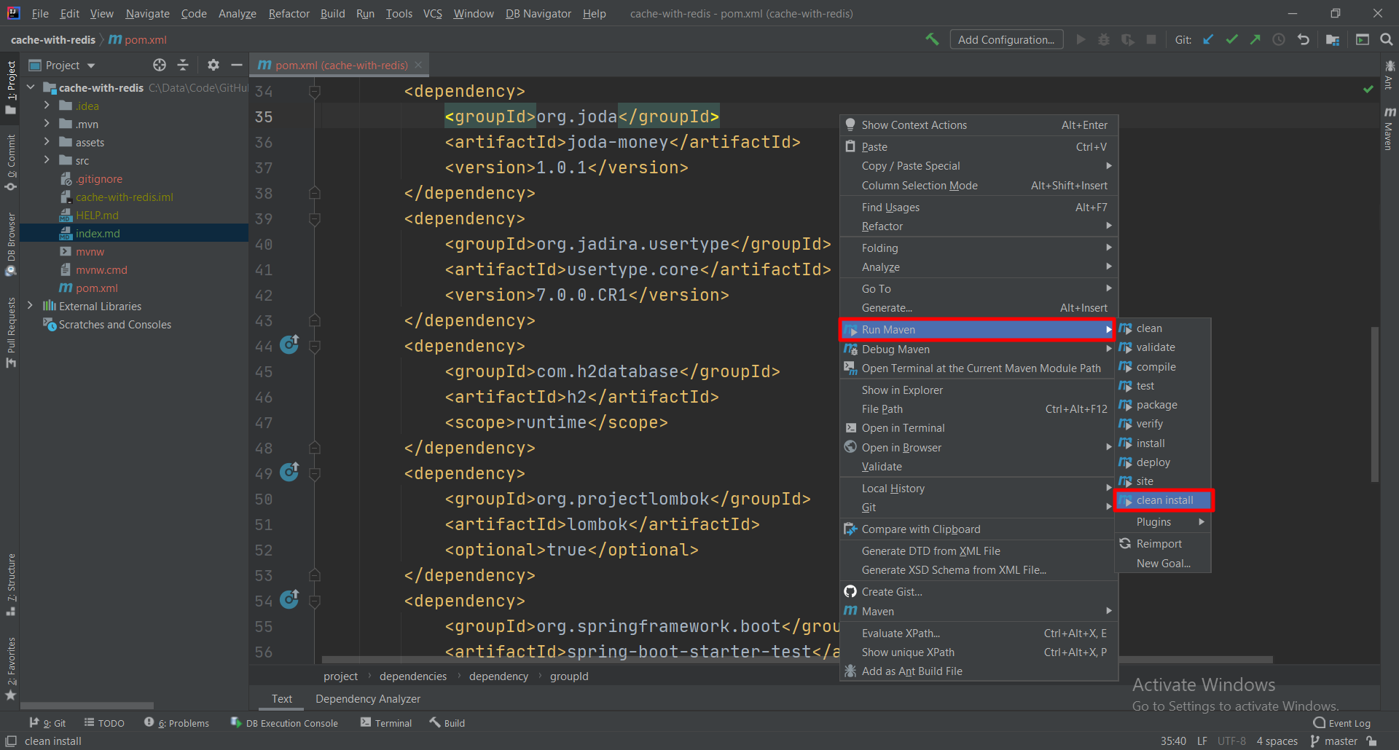Expand the assets folder
The width and height of the screenshot is (1399, 750).
point(47,142)
